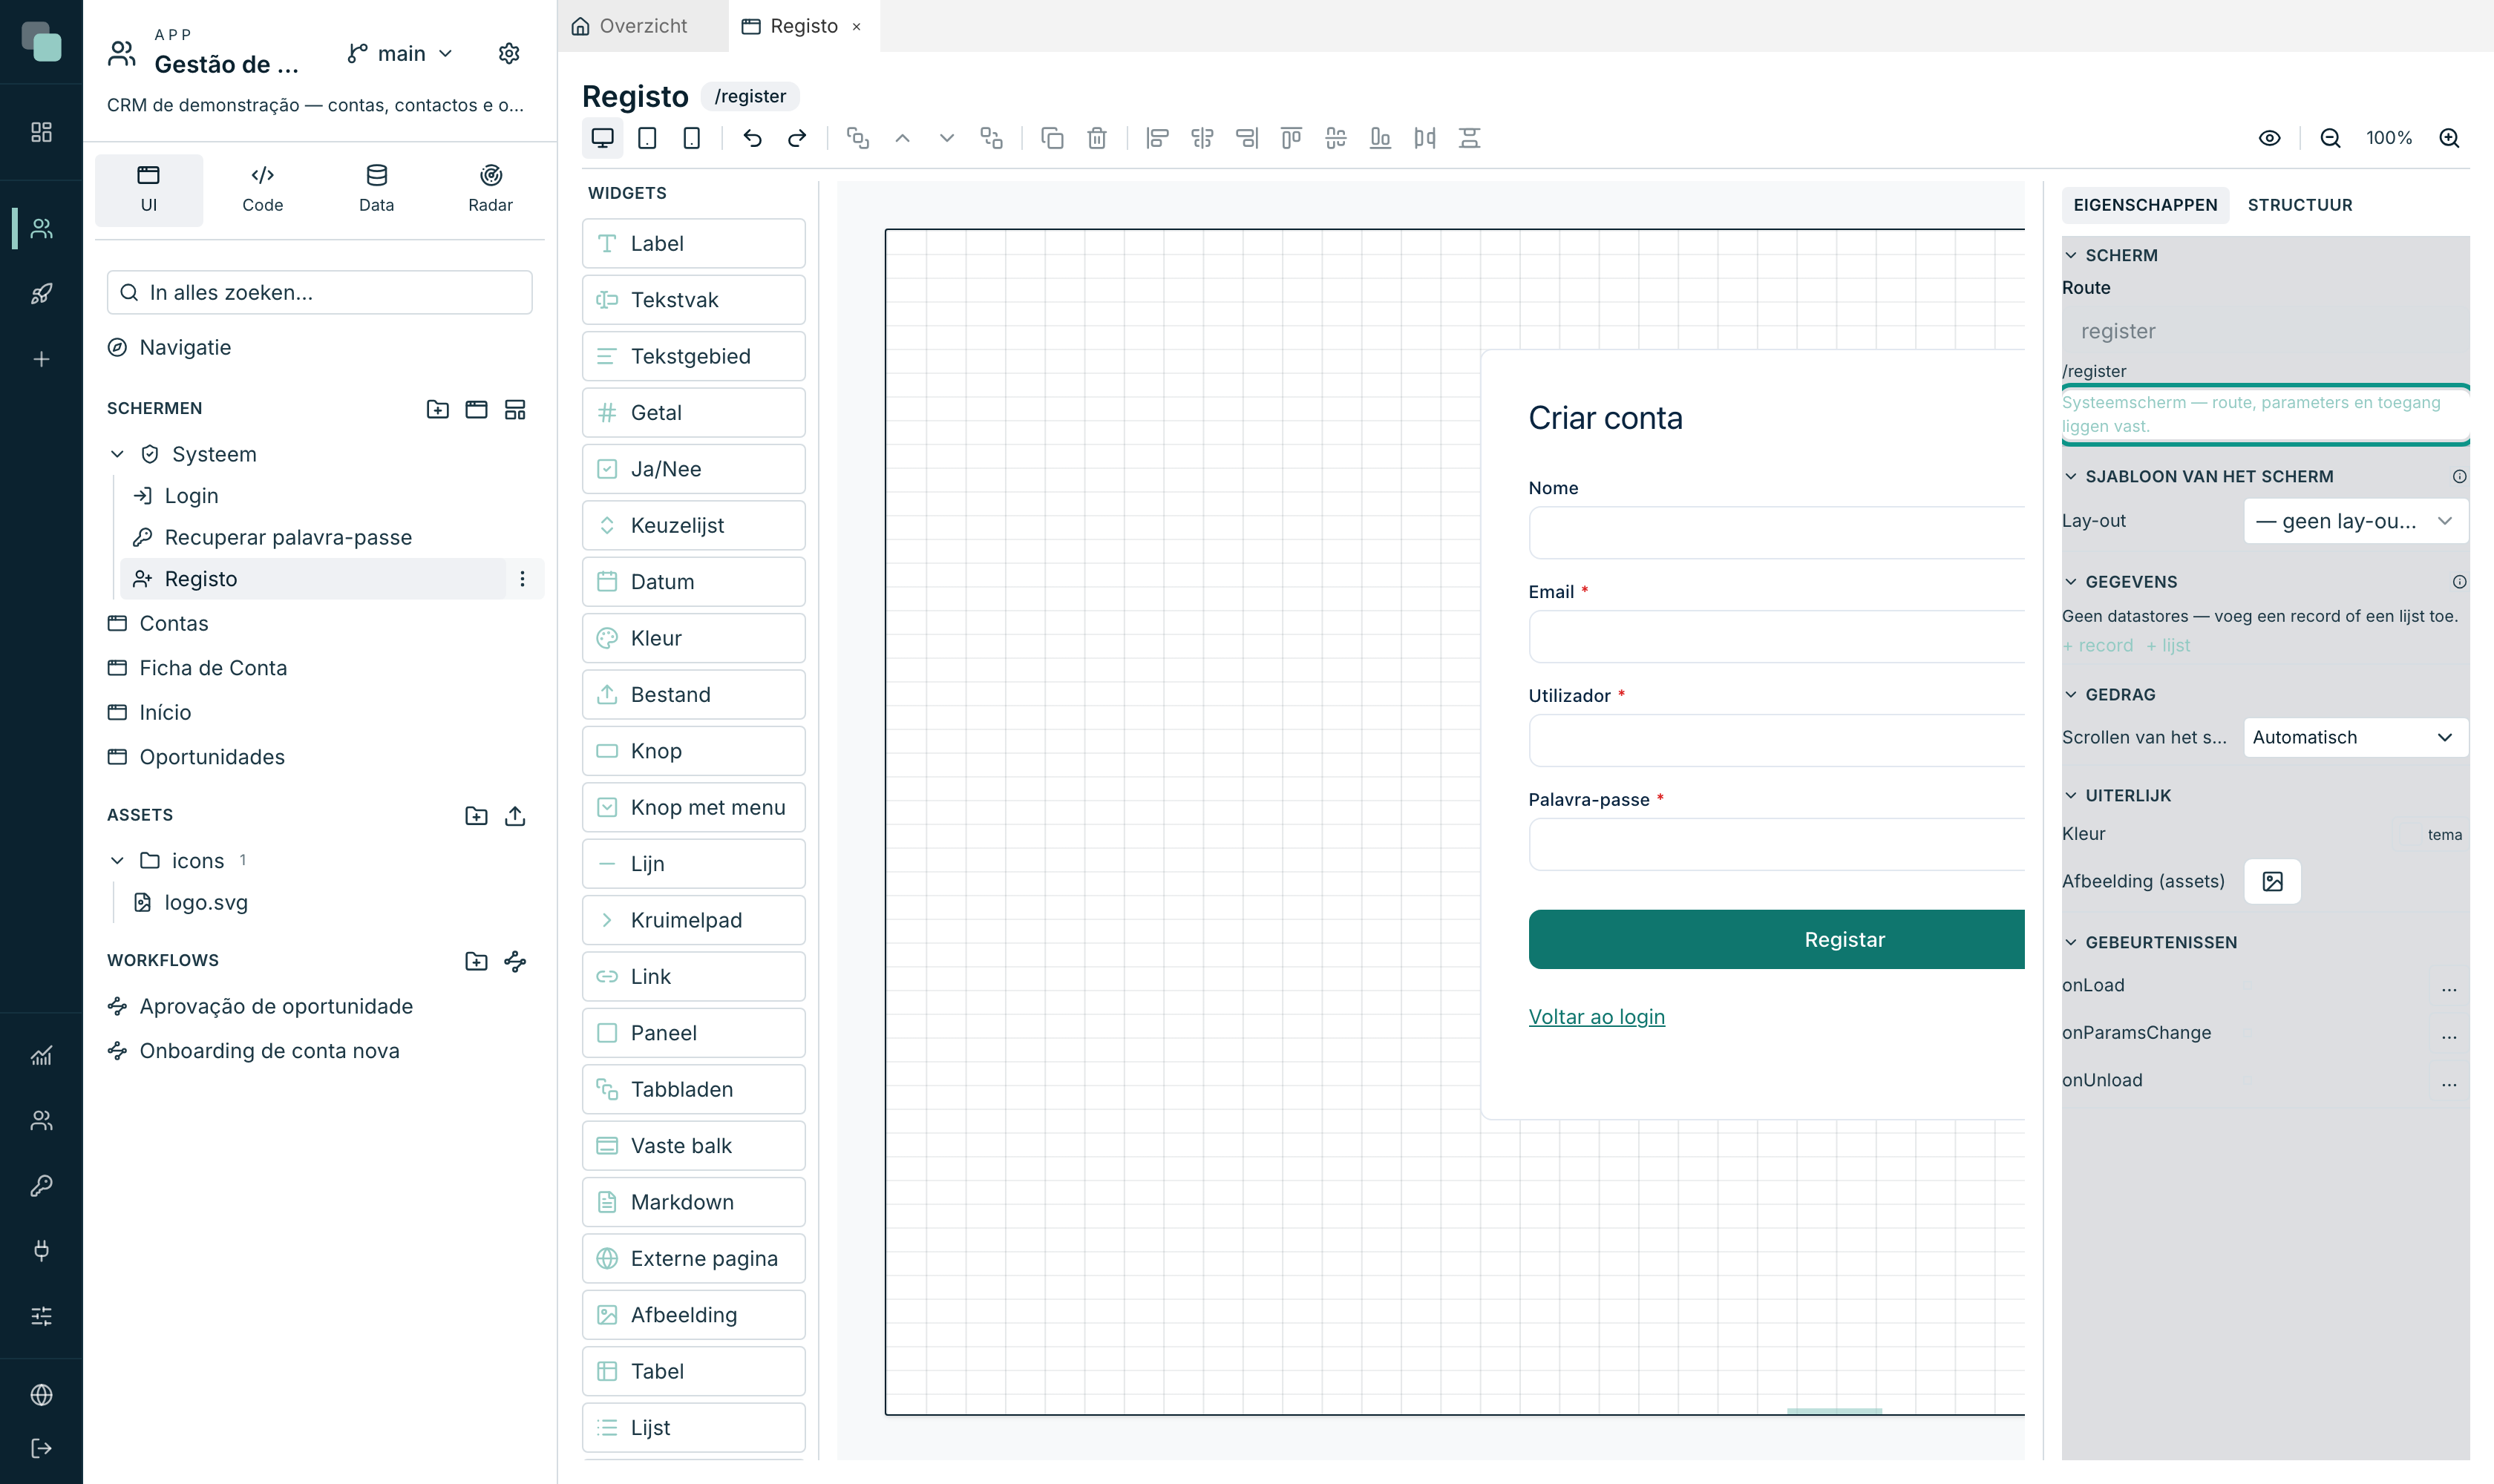Edit the onUnload event handler
This screenshot has width=2494, height=1484.
click(2448, 1081)
